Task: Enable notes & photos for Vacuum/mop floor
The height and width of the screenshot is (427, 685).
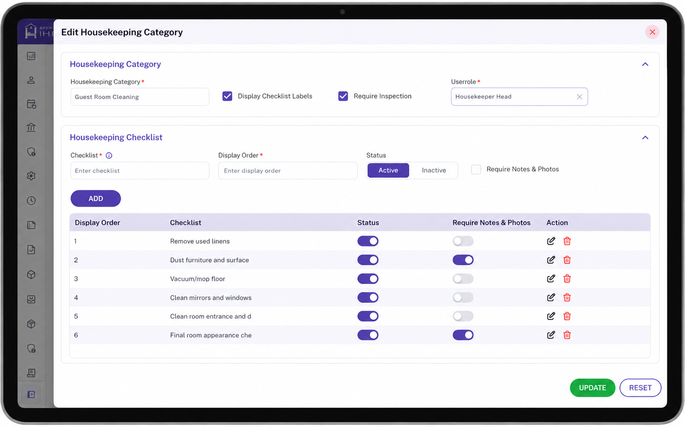Action: [463, 279]
